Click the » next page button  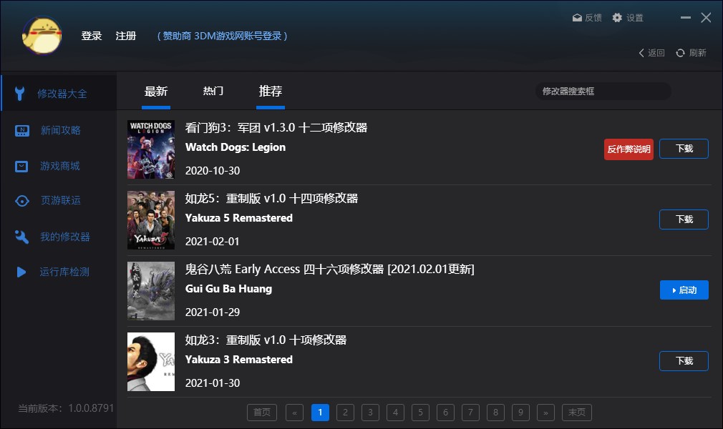(x=545, y=413)
